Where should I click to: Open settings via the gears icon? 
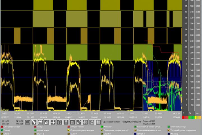[79, 122]
